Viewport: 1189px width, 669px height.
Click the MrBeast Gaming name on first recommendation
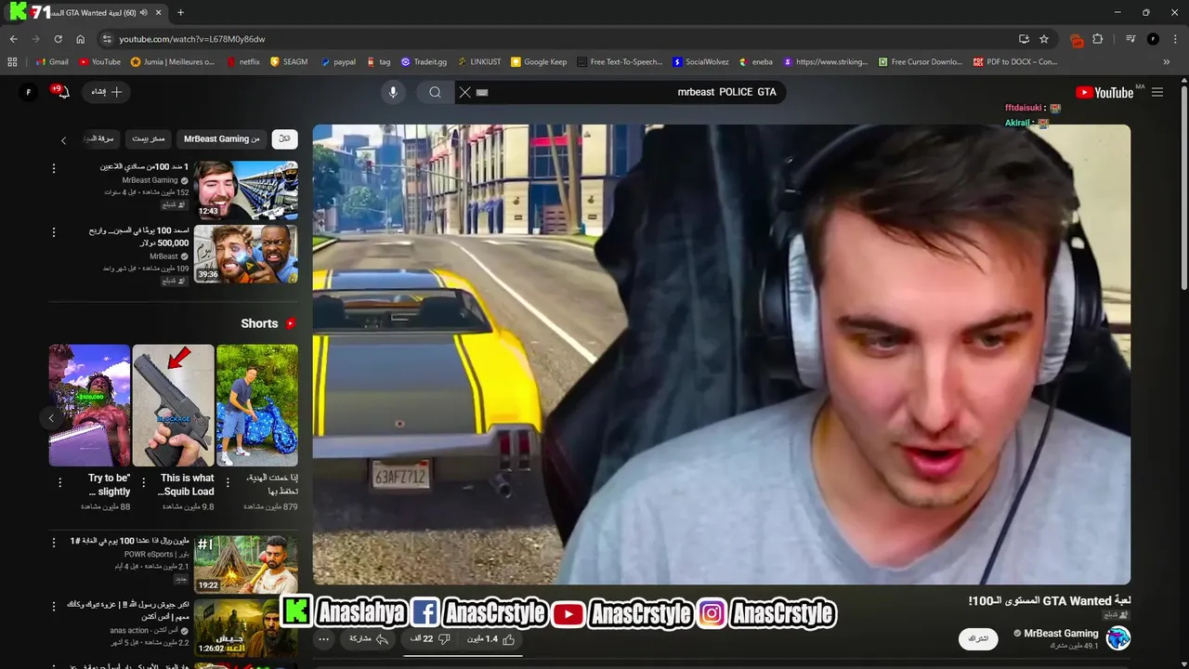coord(150,180)
